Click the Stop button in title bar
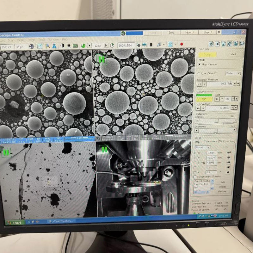The image size is (253, 253). pos(171,33)
